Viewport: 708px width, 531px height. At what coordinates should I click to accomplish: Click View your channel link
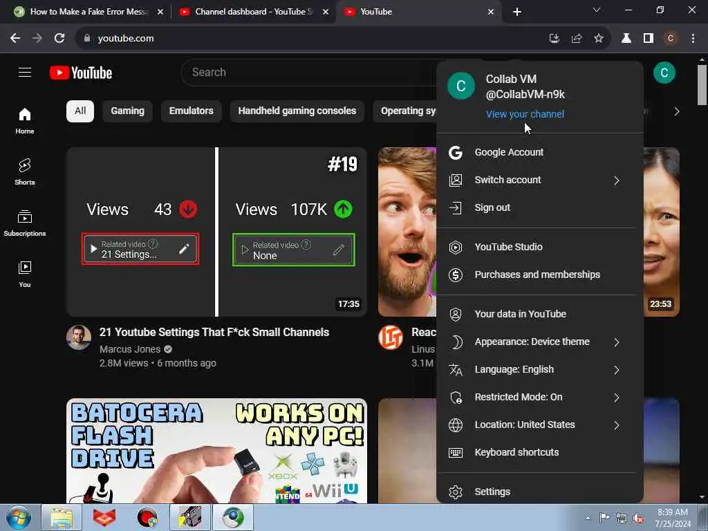[525, 114]
